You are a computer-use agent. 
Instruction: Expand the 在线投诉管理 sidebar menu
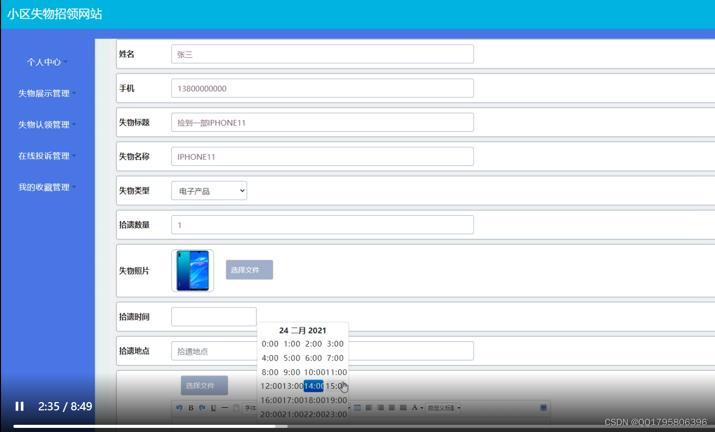point(47,156)
